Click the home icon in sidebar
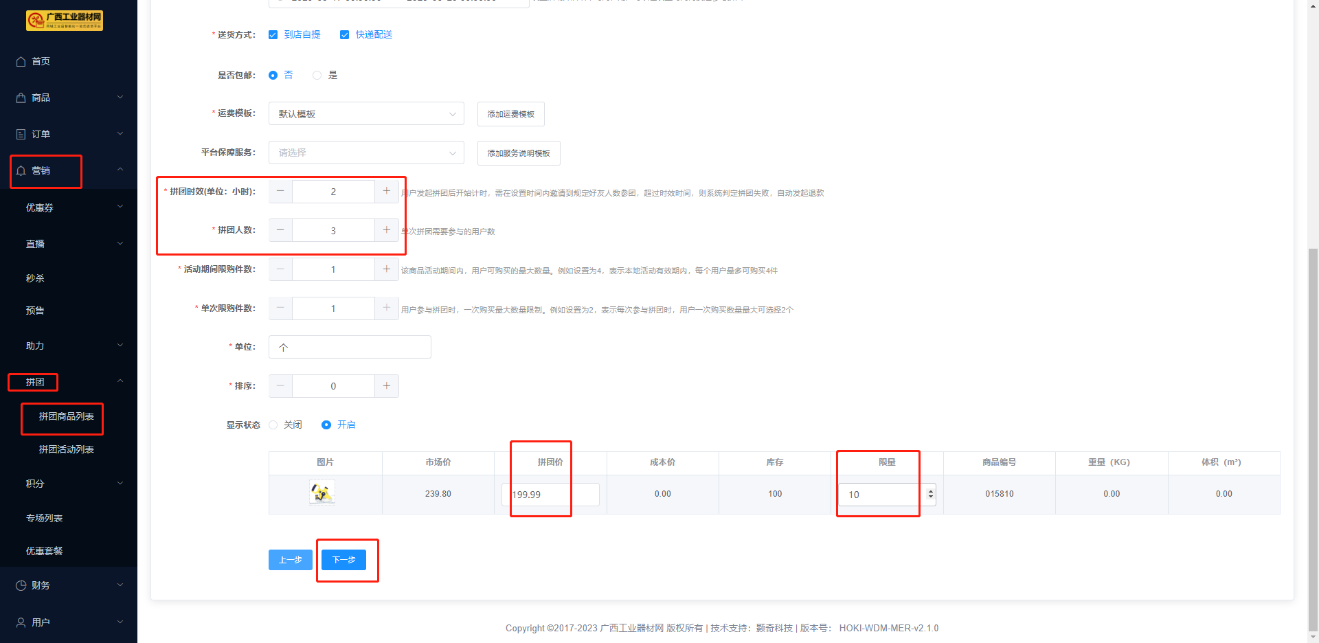1319x643 pixels. (x=21, y=62)
